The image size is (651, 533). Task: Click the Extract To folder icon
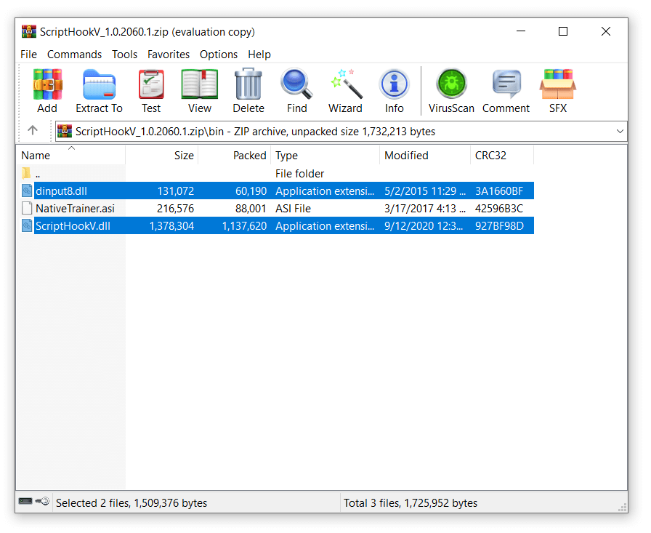[99, 85]
